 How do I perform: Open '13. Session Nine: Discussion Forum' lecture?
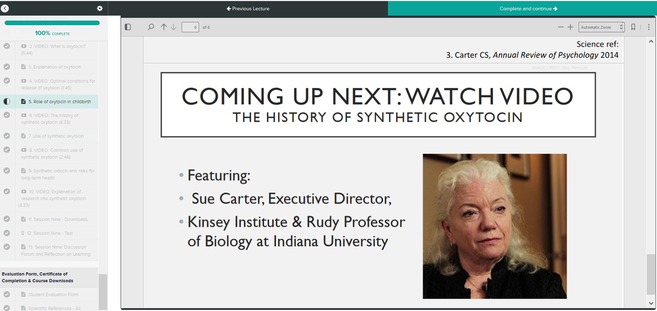(56, 250)
